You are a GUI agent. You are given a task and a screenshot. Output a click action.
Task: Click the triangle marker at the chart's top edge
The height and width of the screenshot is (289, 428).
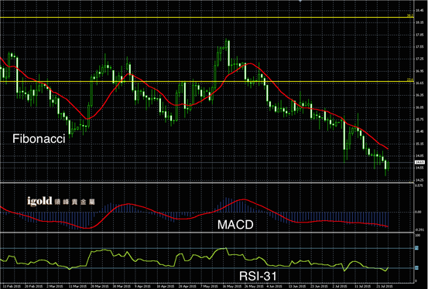300,1
